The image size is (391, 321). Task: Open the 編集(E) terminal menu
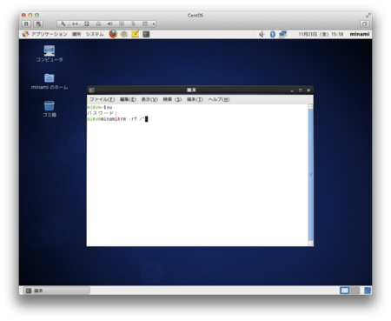click(128, 99)
